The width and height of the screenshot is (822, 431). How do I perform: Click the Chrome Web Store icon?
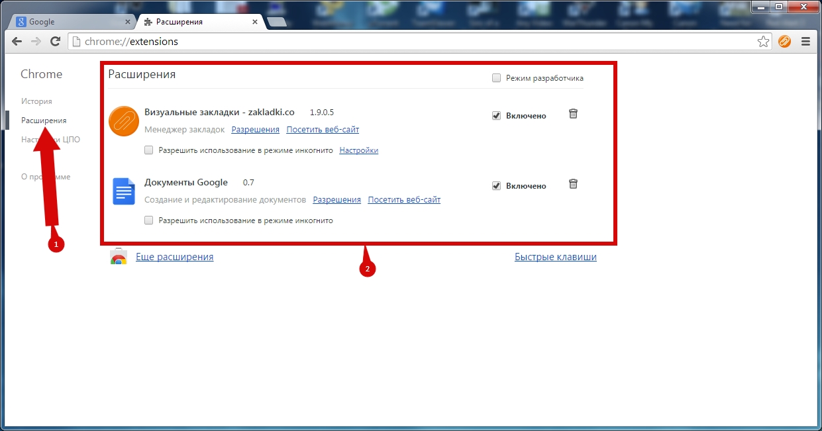pyautogui.click(x=119, y=258)
